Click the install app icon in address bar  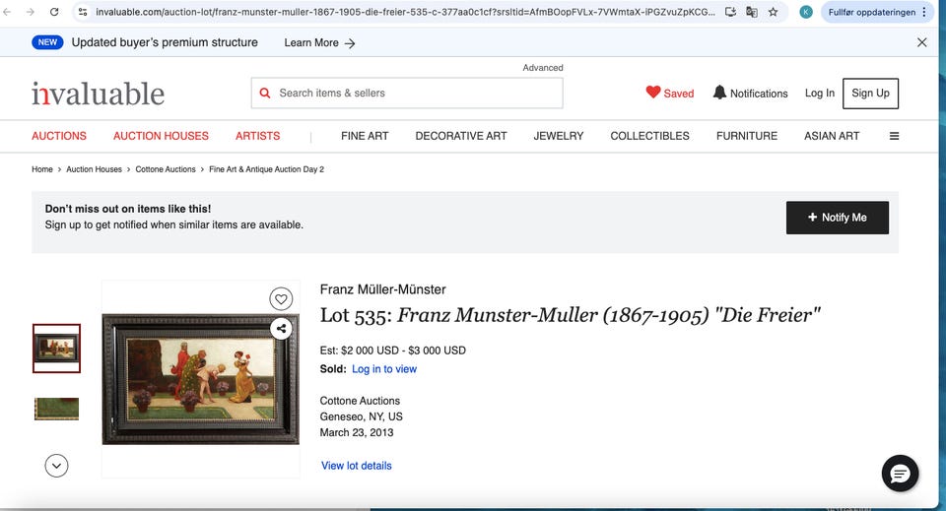pos(730,12)
